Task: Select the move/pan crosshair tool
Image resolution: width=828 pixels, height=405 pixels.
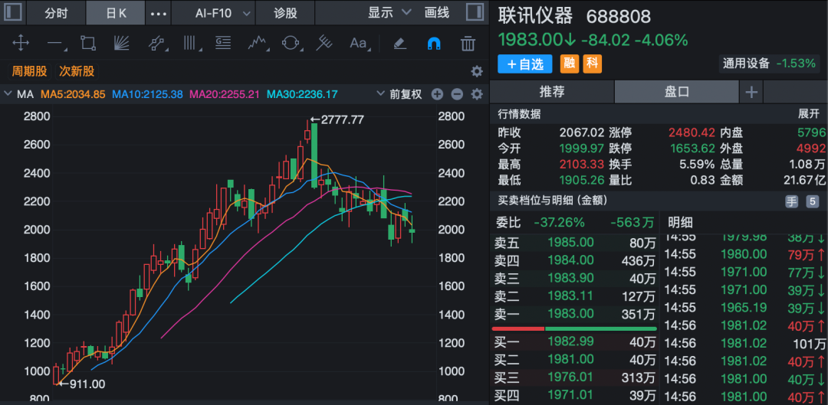Action: 21,43
